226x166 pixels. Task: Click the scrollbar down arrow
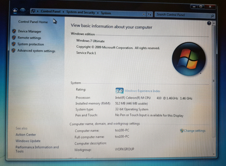214,154
